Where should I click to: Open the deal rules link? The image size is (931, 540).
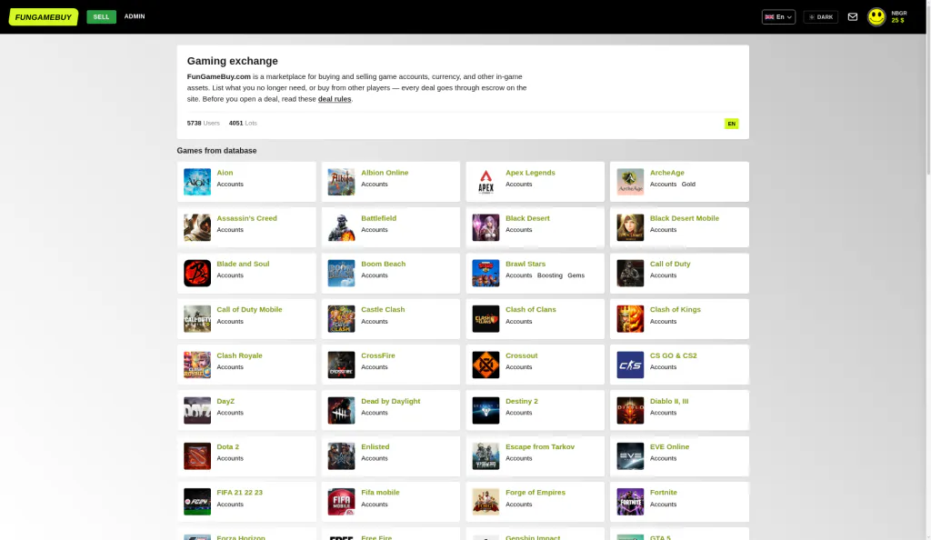pos(335,99)
